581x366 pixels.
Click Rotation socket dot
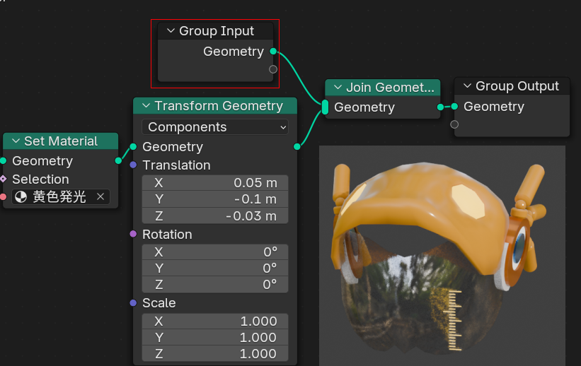click(x=134, y=234)
